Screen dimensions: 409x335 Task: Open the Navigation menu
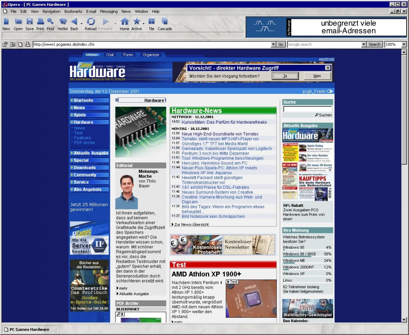pos(51,11)
